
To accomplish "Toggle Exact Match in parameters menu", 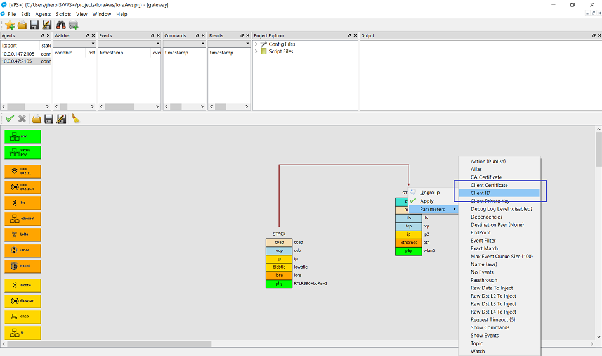I will tap(484, 248).
